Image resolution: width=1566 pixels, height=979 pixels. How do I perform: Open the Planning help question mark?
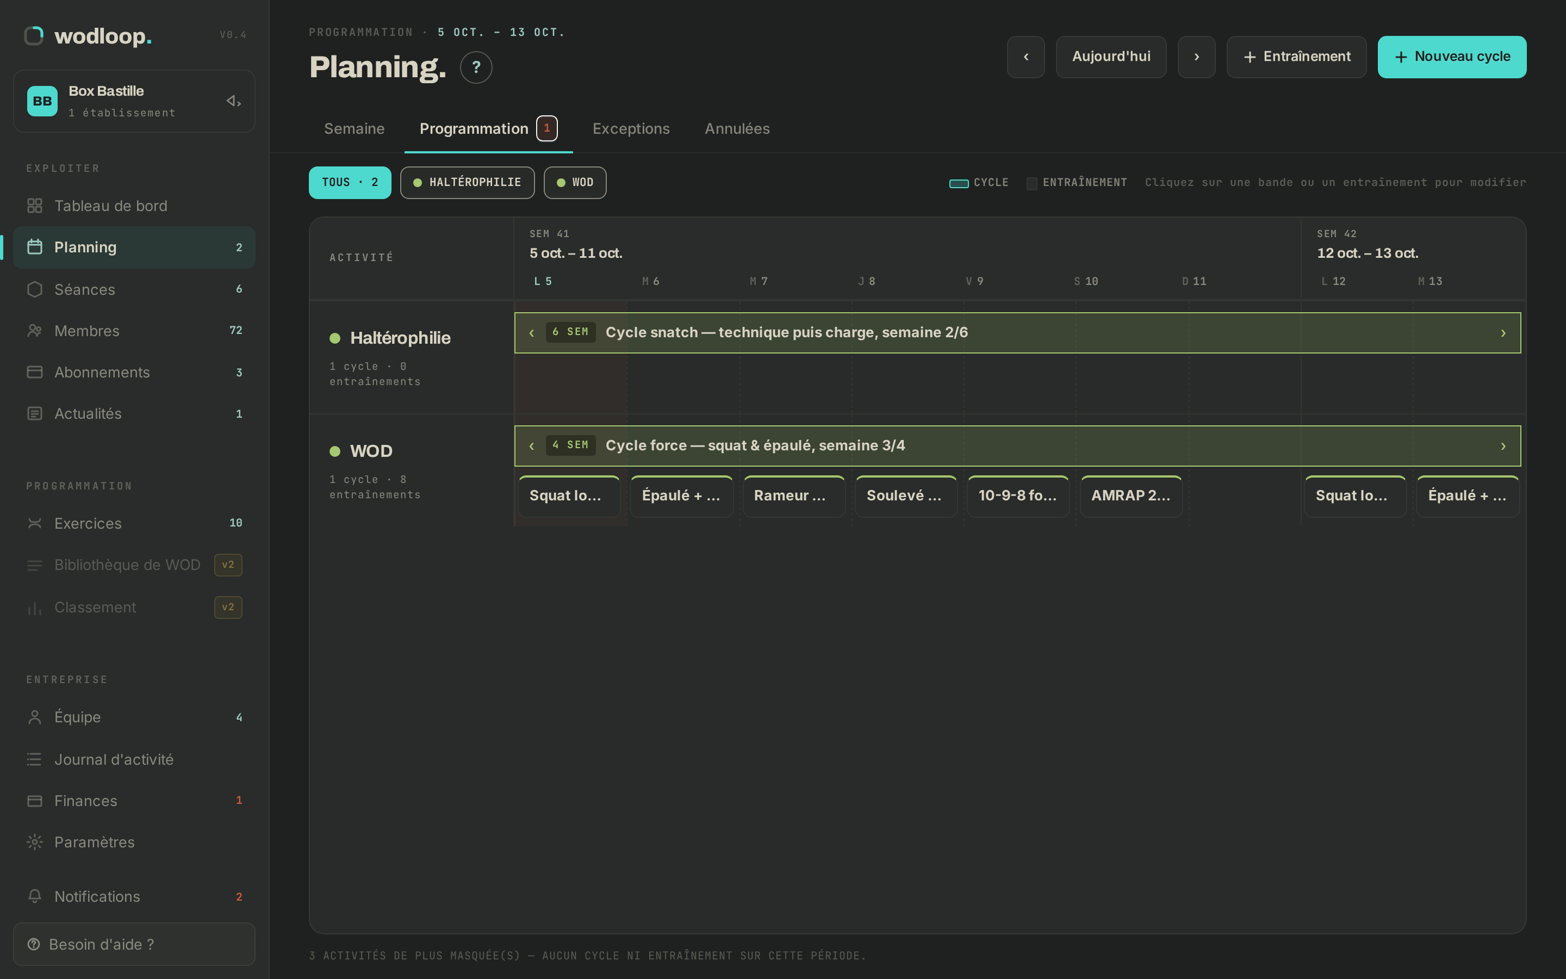click(x=476, y=67)
